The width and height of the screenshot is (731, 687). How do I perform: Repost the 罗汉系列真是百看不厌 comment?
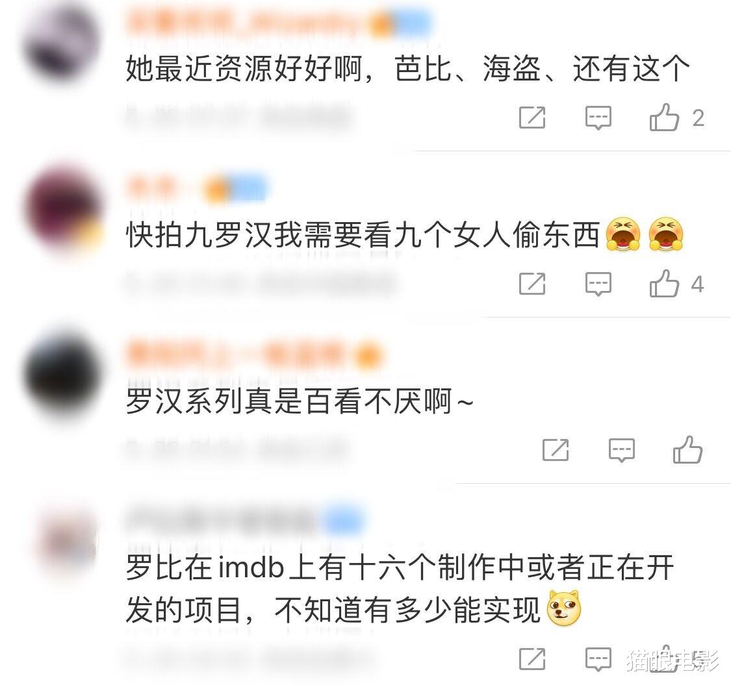pos(556,449)
